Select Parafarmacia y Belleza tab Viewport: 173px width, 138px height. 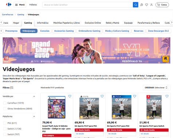point(149,23)
